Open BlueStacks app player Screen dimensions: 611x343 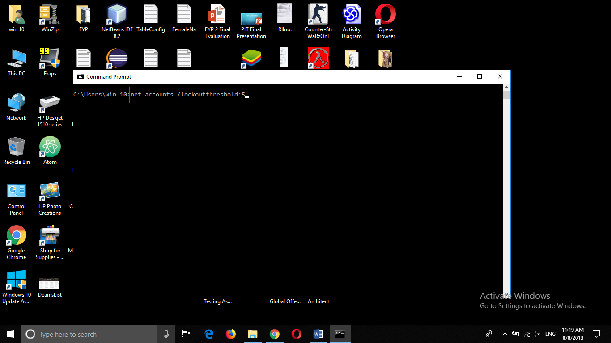[251, 58]
